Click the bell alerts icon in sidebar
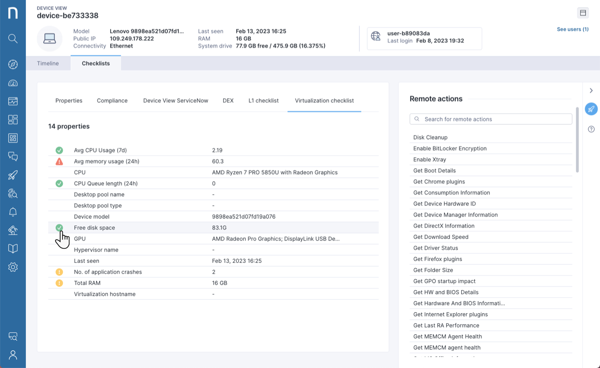 (x=13, y=212)
